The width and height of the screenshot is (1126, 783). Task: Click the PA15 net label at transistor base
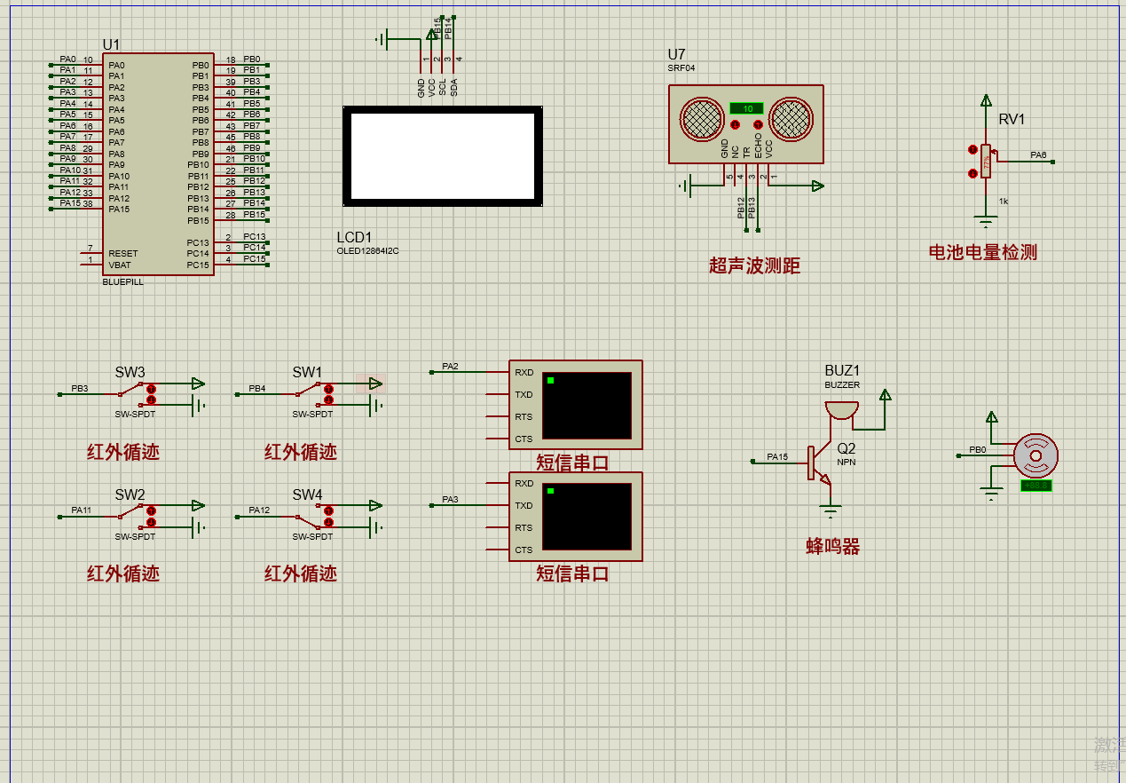[x=777, y=457]
